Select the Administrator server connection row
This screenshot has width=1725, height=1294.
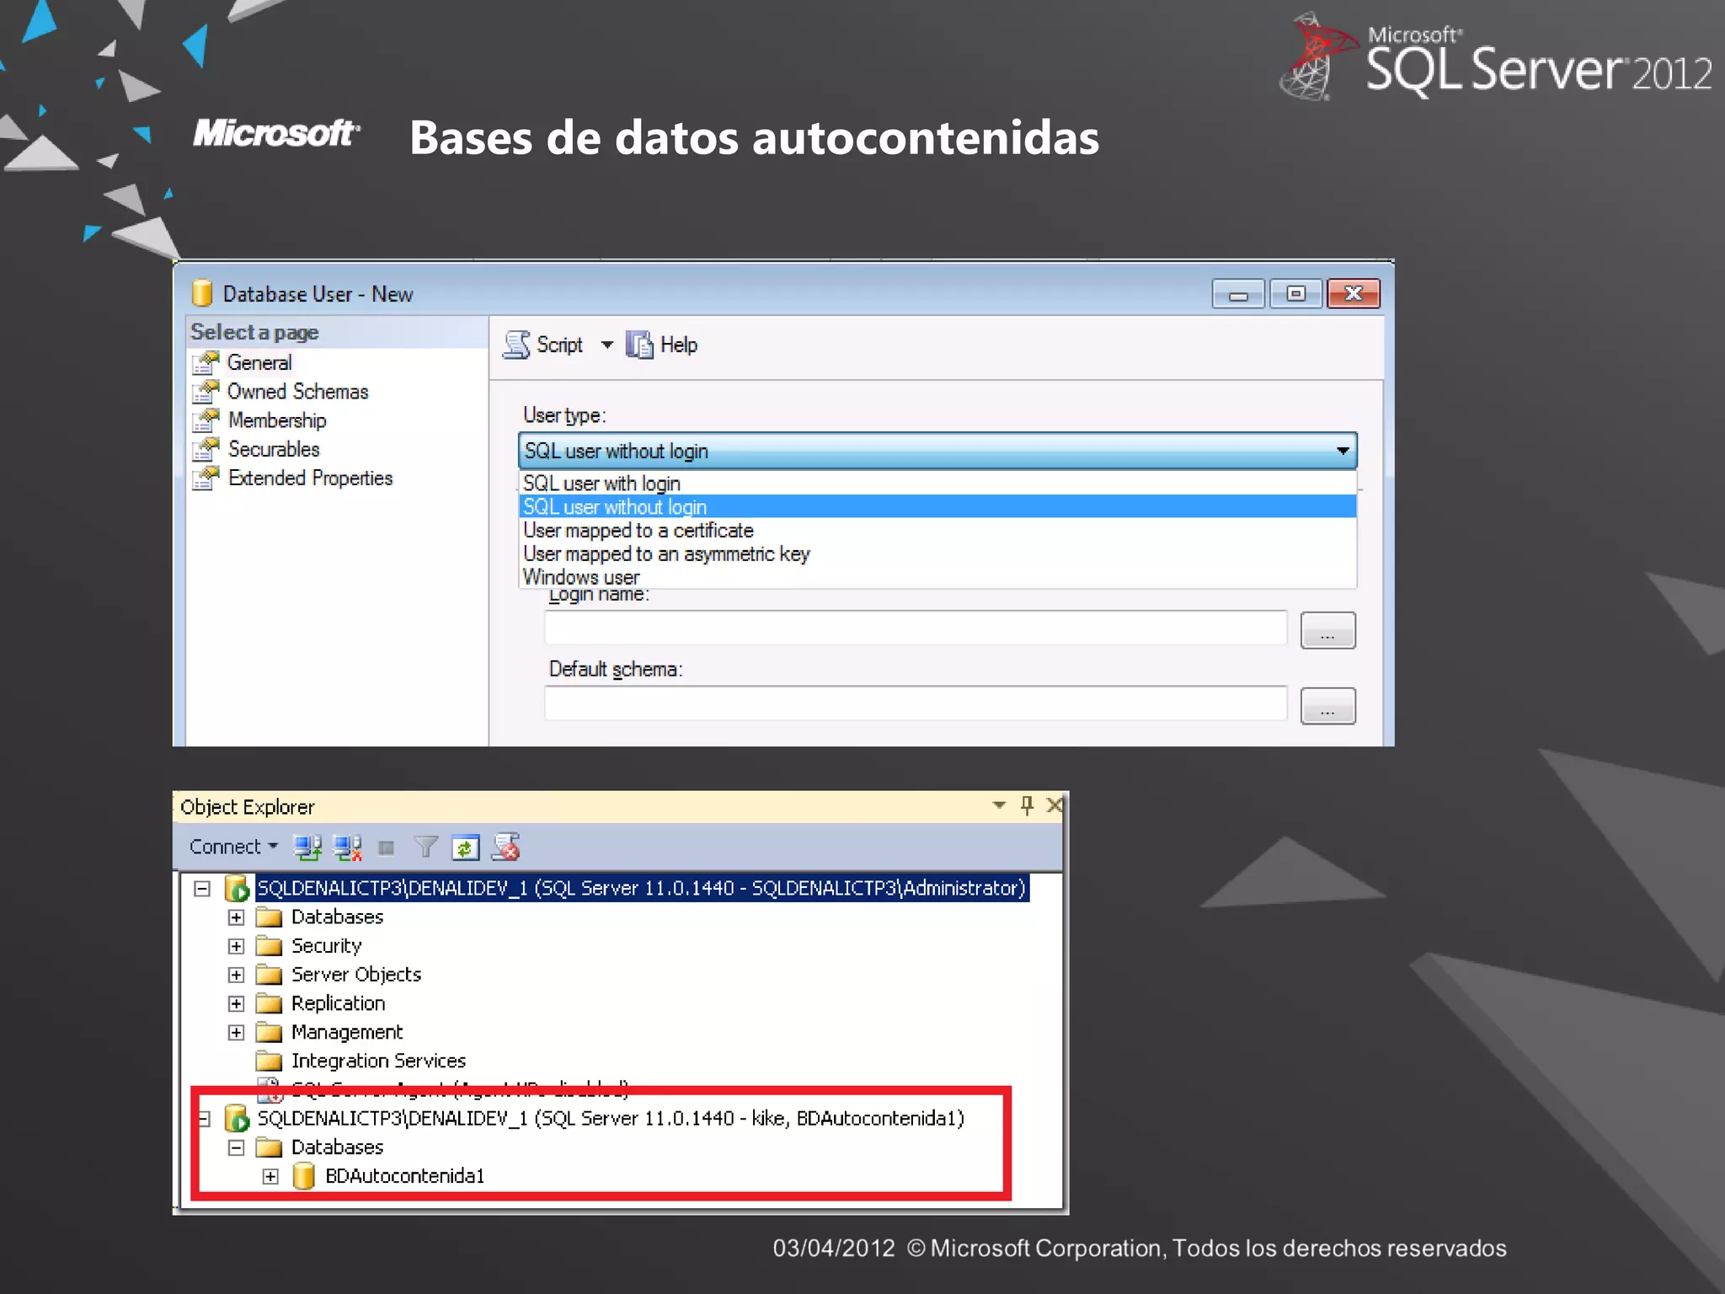[641, 888]
